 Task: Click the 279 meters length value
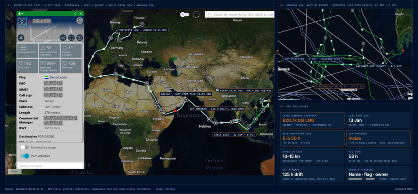tap(52, 112)
